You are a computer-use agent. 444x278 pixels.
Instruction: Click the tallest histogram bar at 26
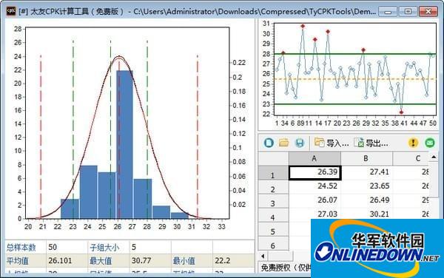[124, 144]
